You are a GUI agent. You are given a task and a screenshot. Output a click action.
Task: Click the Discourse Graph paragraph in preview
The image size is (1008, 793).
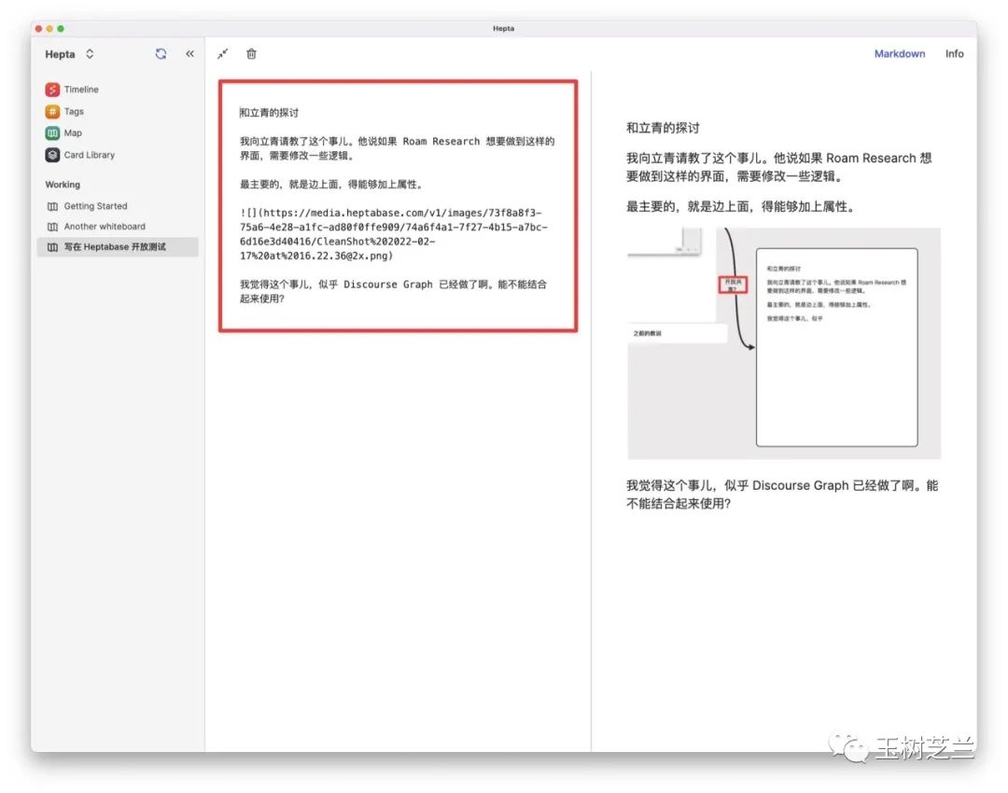coord(782,494)
